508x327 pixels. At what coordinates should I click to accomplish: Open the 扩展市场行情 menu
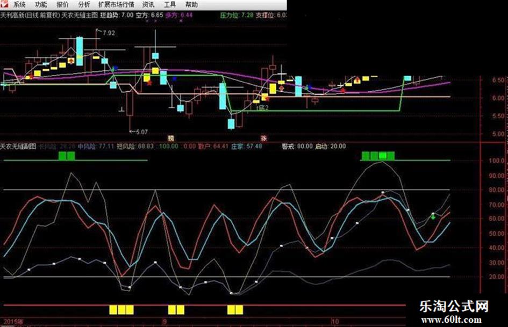pos(116,4)
